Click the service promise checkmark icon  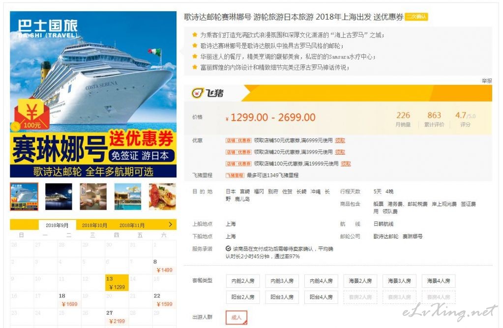tap(228, 248)
